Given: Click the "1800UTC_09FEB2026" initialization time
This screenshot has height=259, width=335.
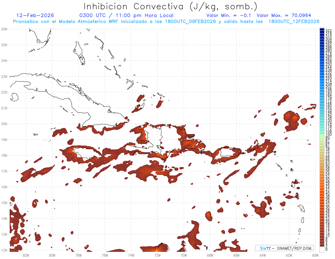Looking at the screenshot, I should tap(190, 22).
